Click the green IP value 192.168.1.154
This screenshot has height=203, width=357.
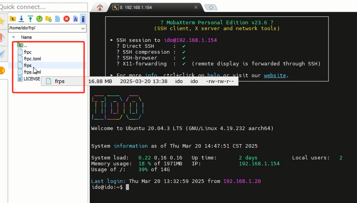point(259,164)
